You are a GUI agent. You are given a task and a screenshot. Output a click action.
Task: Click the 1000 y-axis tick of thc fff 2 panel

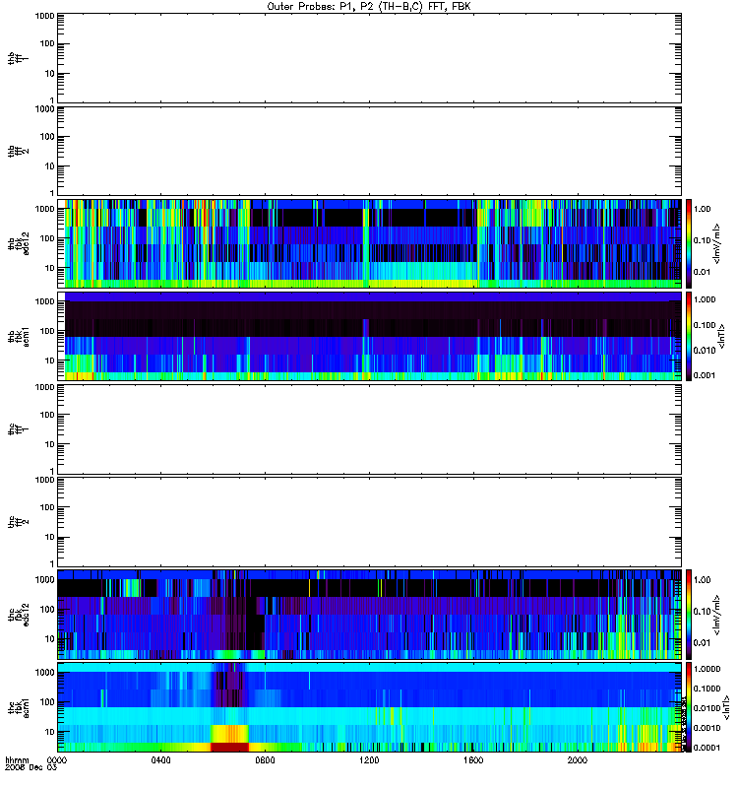coord(44,480)
